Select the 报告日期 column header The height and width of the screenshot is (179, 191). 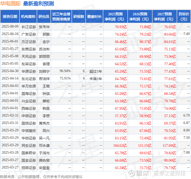[x=10, y=17]
